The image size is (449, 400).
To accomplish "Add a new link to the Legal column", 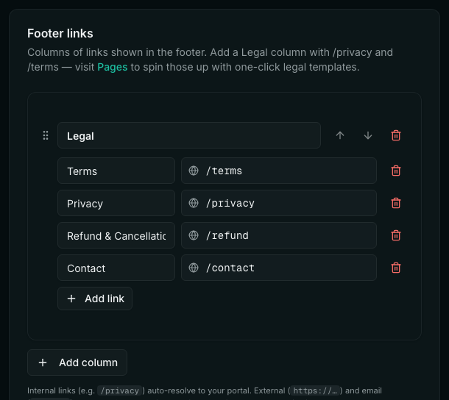I will pyautogui.click(x=95, y=299).
